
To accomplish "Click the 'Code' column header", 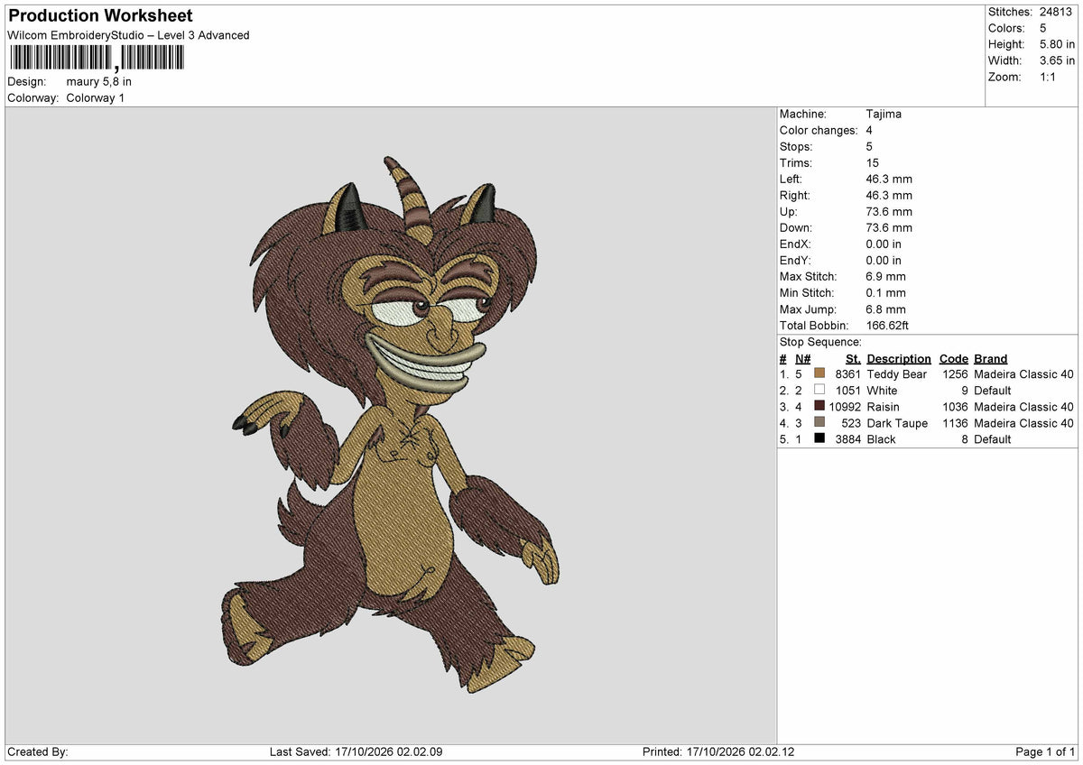I will click(x=953, y=358).
